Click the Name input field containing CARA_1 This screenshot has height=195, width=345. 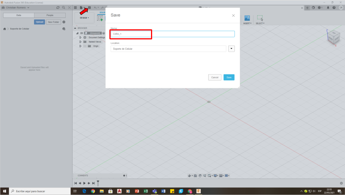pos(172,34)
